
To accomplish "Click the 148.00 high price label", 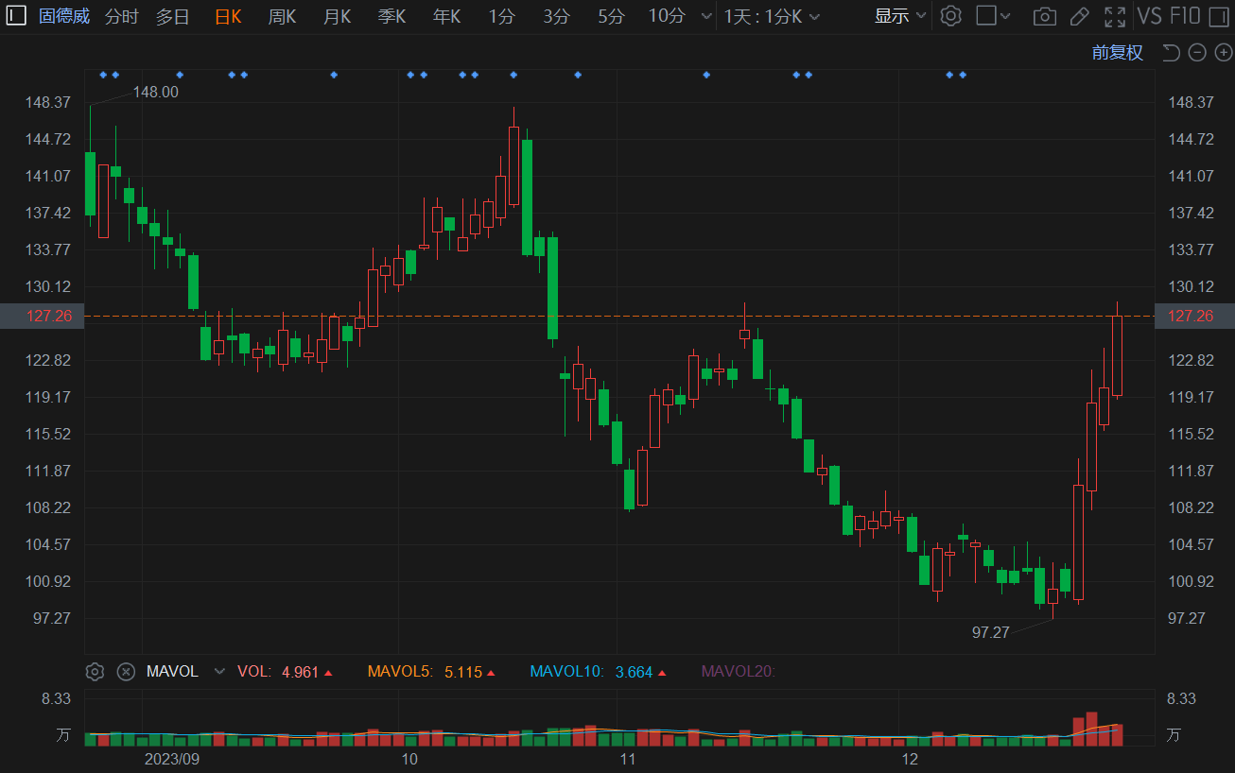I will [155, 92].
